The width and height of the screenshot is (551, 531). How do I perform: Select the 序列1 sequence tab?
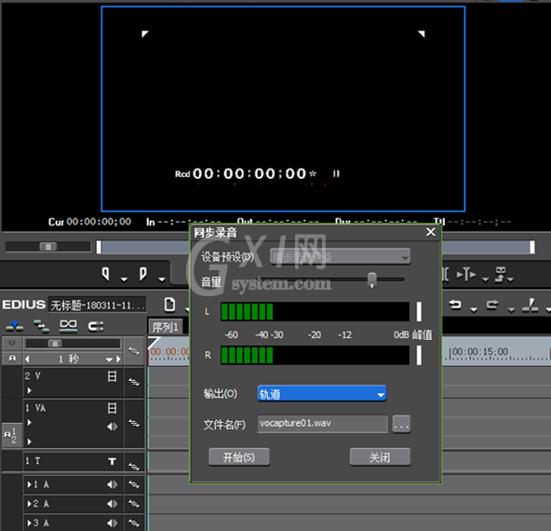coord(165,327)
